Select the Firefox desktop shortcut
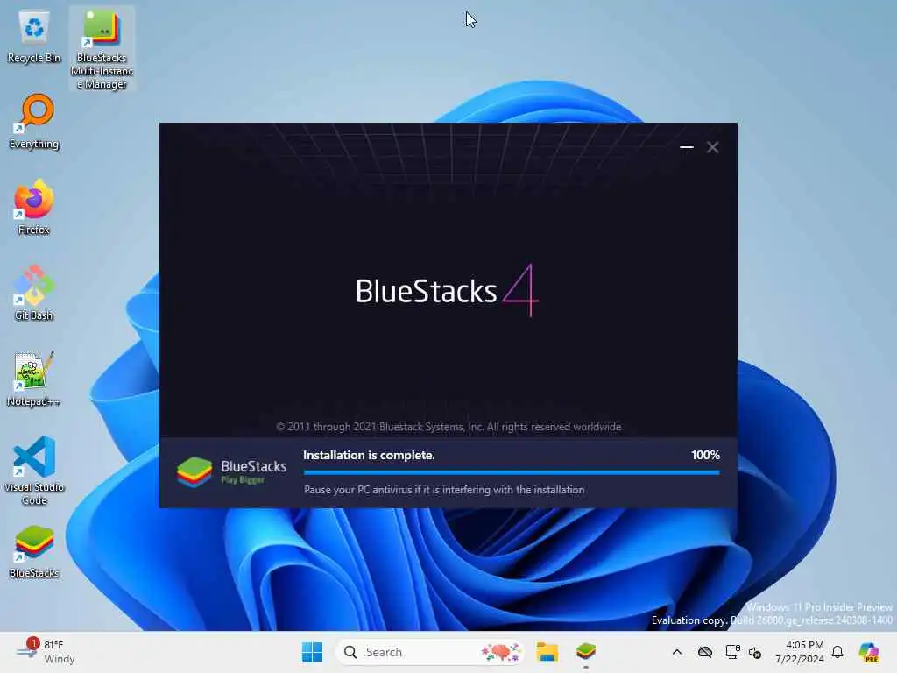The image size is (897, 673). (34, 207)
